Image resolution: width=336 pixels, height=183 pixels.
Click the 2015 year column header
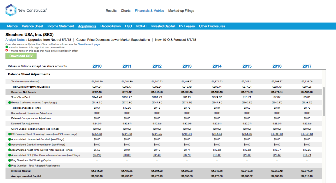point(247,66)
